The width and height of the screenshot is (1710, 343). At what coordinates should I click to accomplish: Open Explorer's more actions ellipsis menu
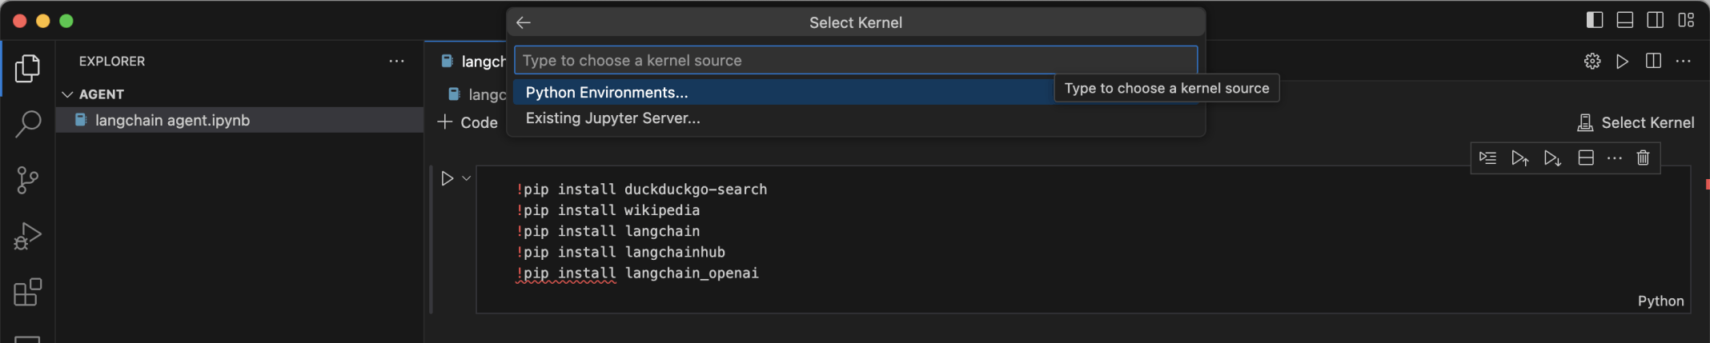(x=396, y=62)
